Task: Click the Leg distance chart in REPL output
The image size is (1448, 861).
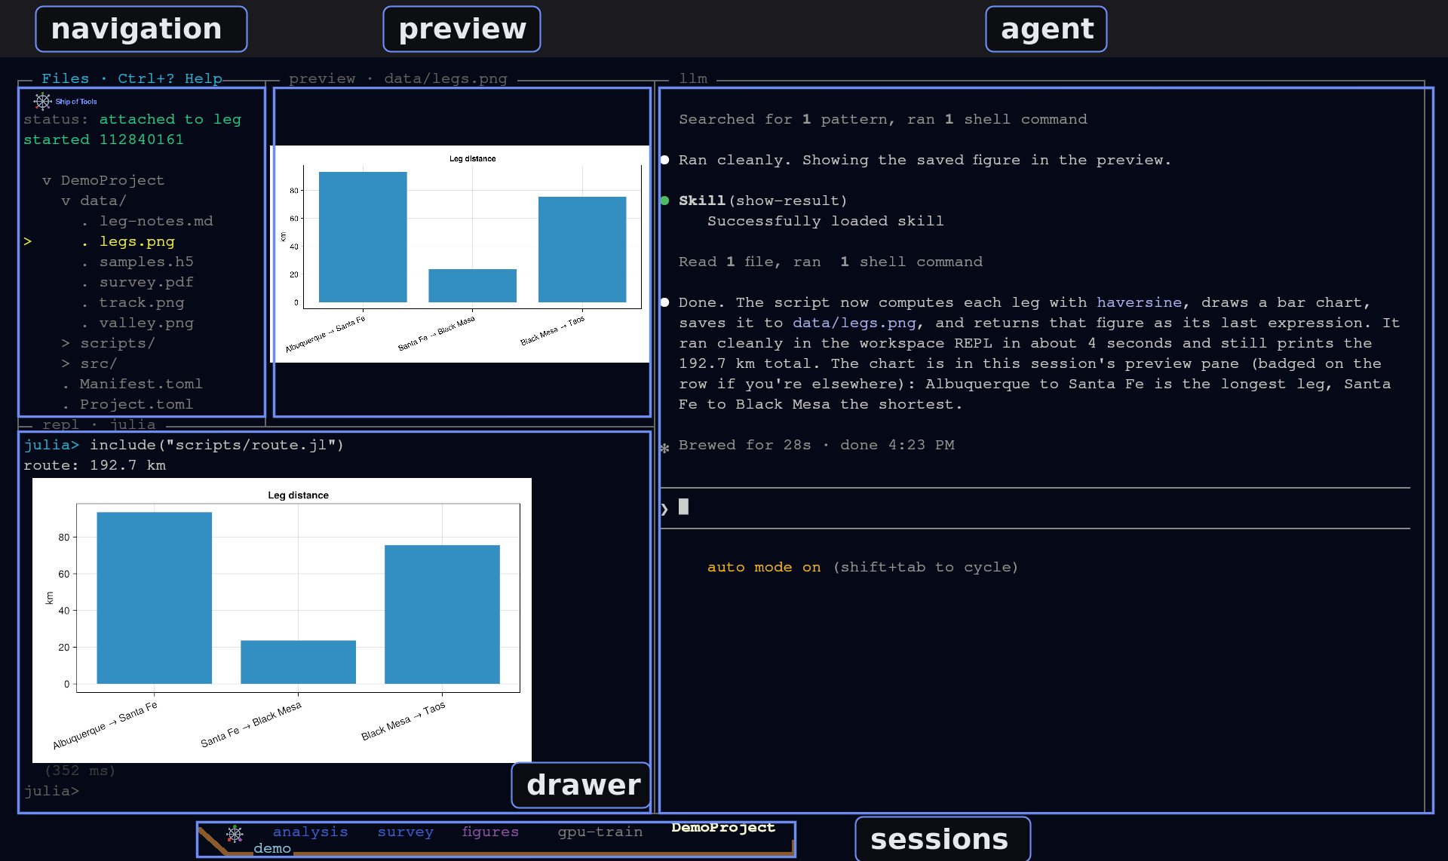Action: click(x=282, y=620)
